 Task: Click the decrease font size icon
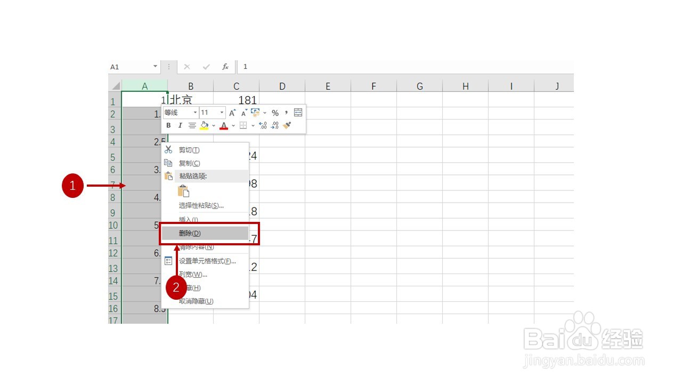(244, 113)
